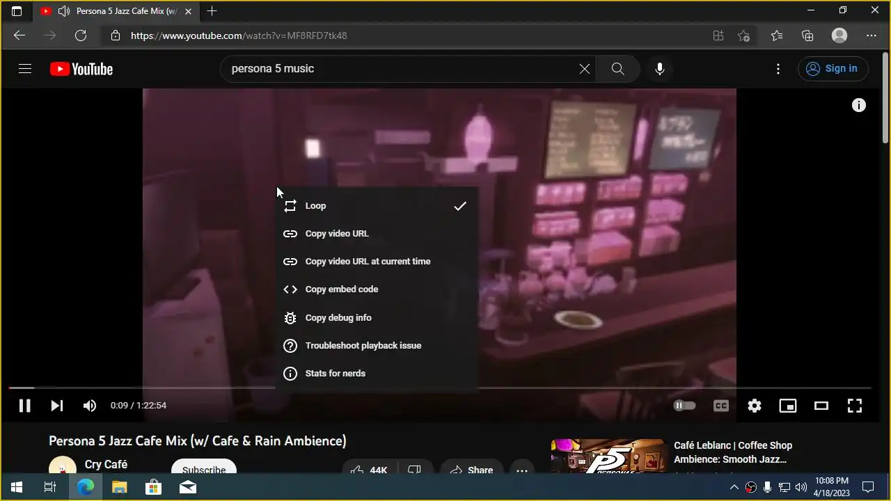891x501 pixels.
Task: Open YouTube settings three-dot menu
Action: (x=778, y=69)
